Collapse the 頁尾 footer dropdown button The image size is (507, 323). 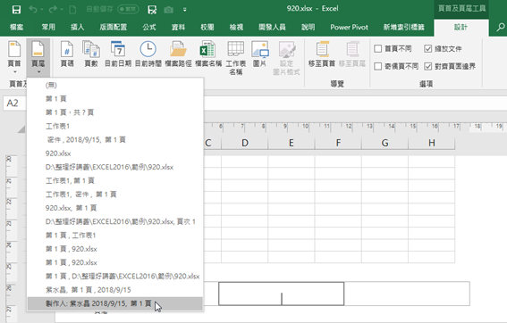(x=38, y=57)
